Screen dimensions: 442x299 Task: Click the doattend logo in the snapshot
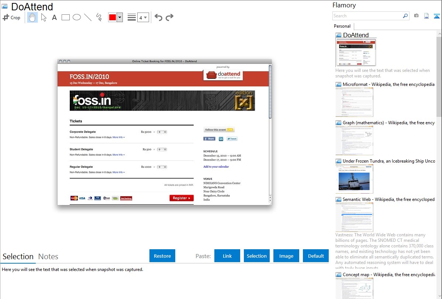tap(223, 75)
